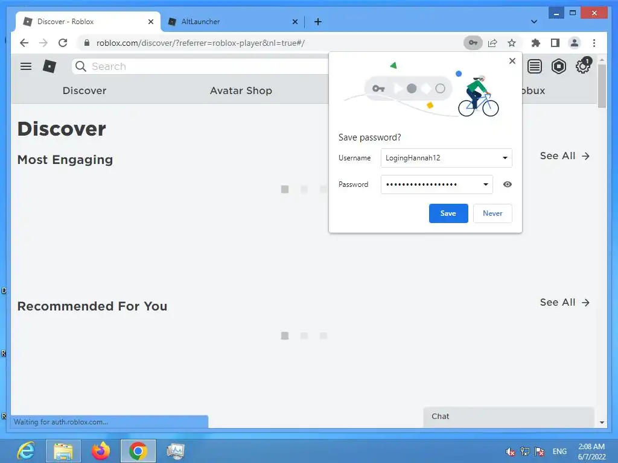The width and height of the screenshot is (618, 463).
Task: Expand the Password dropdown arrow
Action: click(x=486, y=184)
